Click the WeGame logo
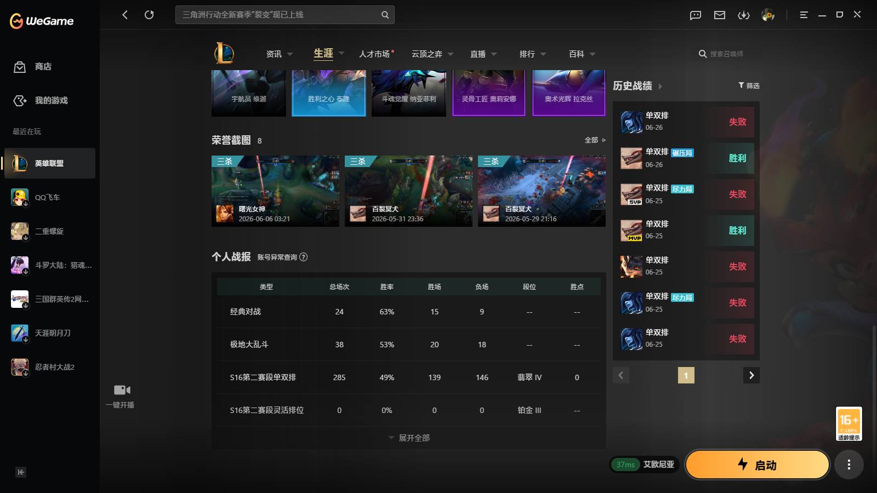Viewport: 877px width, 493px height. click(x=42, y=21)
